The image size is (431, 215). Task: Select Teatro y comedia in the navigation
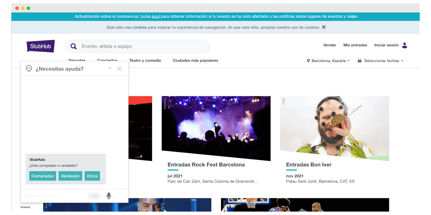tap(145, 61)
